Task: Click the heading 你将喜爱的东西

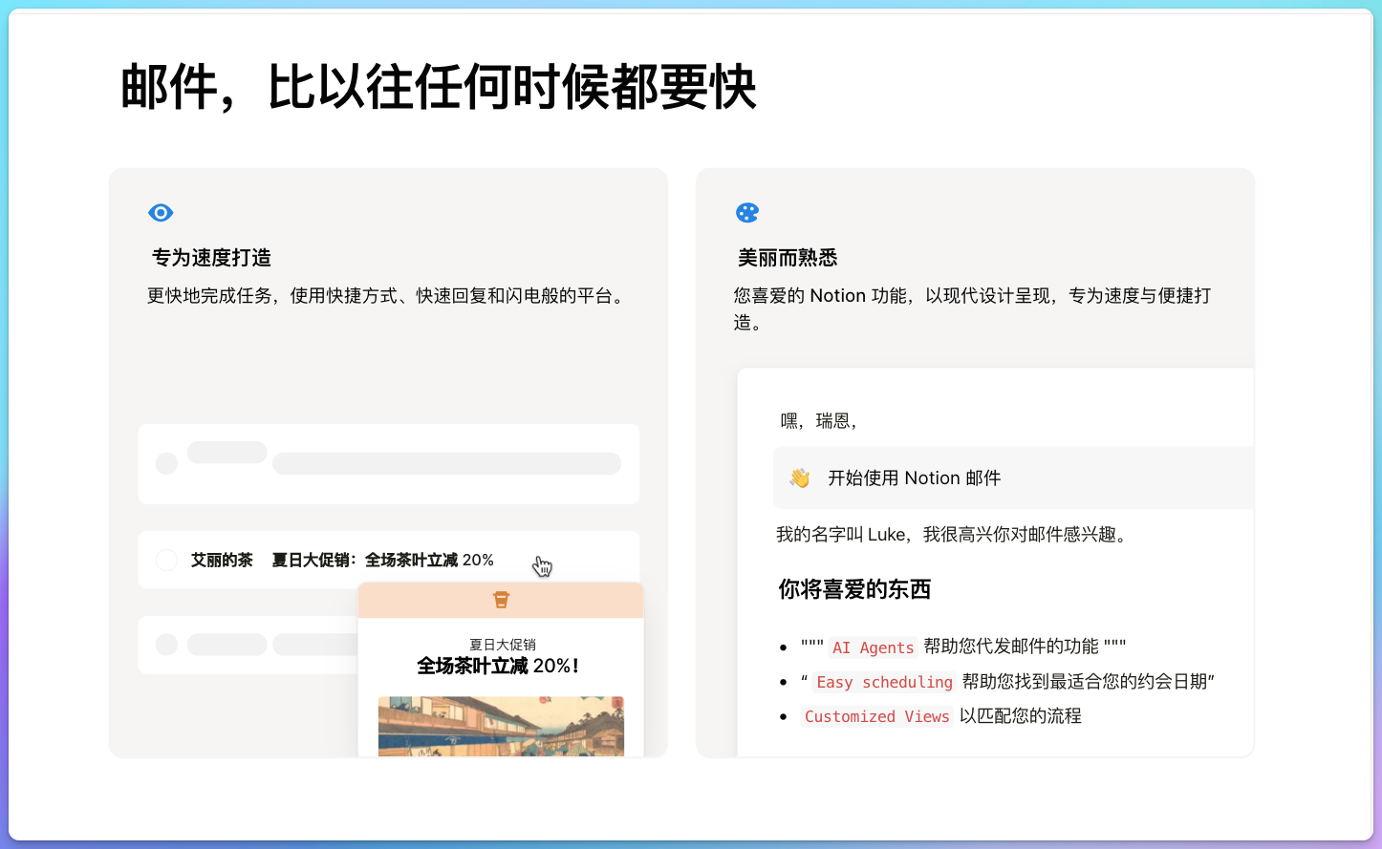Action: pyautogui.click(x=854, y=589)
